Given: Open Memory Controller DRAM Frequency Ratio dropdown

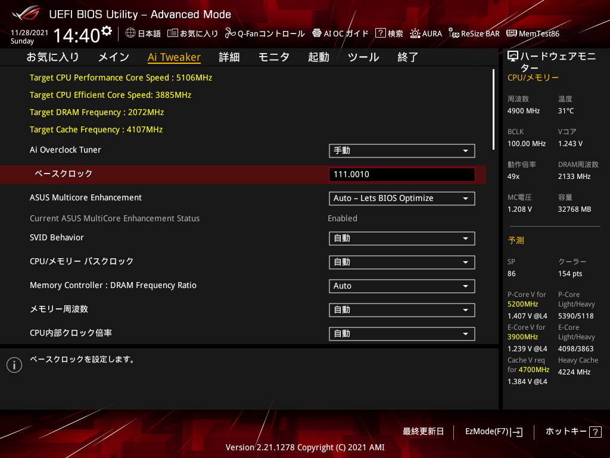Looking at the screenshot, I should pos(402,286).
